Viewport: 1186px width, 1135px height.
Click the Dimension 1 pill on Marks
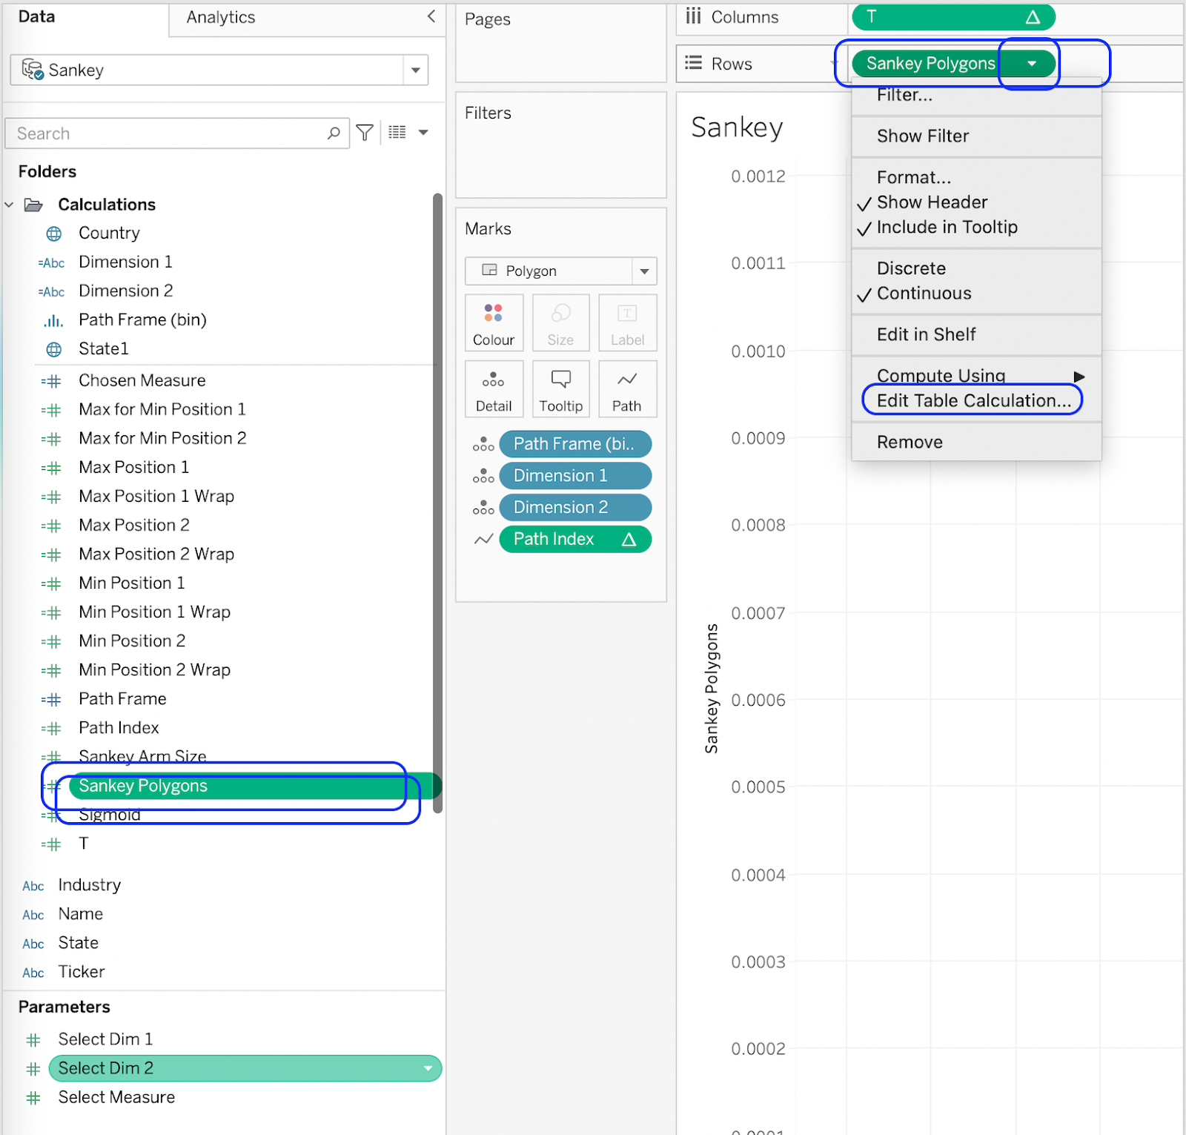[575, 476]
